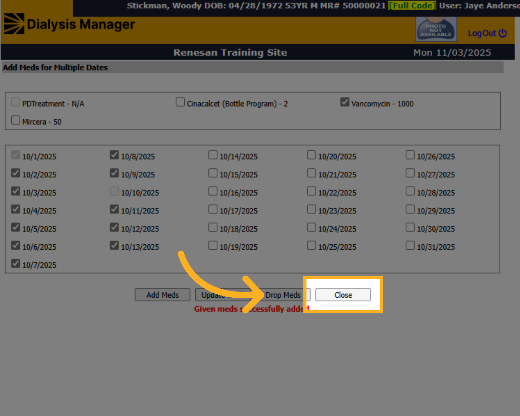The height and width of the screenshot is (416, 520).
Task: Check the 10/17/2025 date checkbox
Action: point(213,209)
